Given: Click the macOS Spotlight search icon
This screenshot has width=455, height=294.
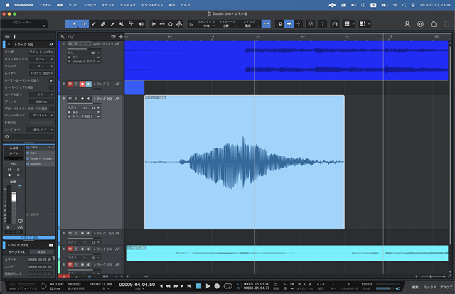Looking at the screenshot, I should point(405,5).
